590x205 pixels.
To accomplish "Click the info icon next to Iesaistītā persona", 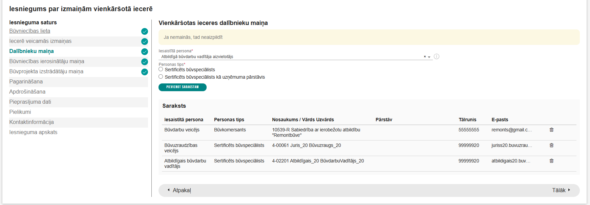I will pyautogui.click(x=437, y=56).
